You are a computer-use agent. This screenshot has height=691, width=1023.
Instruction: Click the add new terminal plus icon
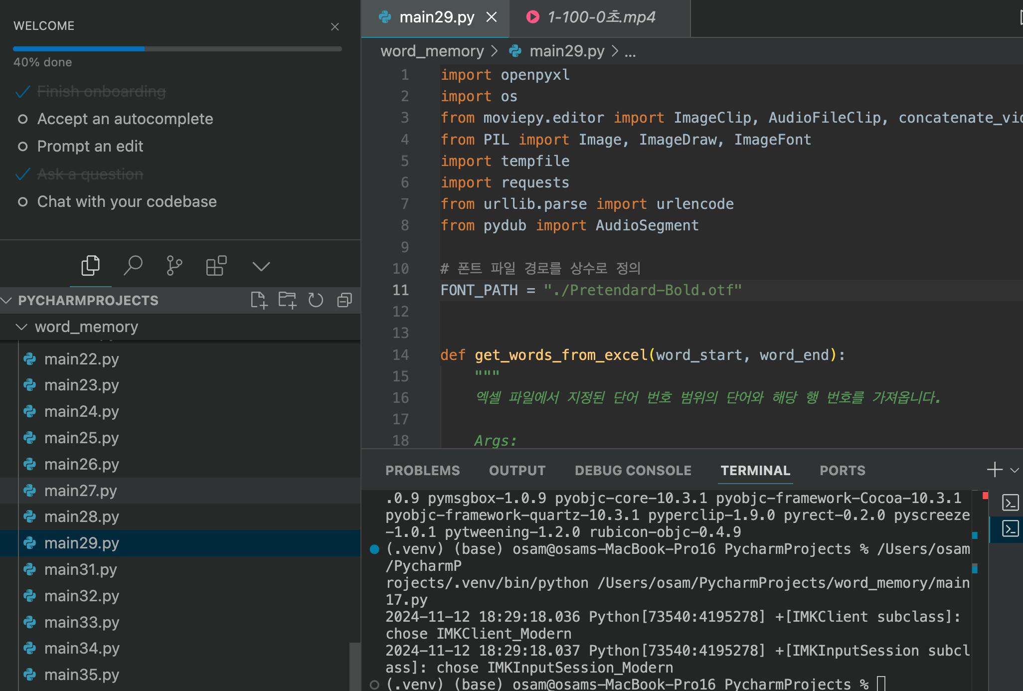pos(994,470)
